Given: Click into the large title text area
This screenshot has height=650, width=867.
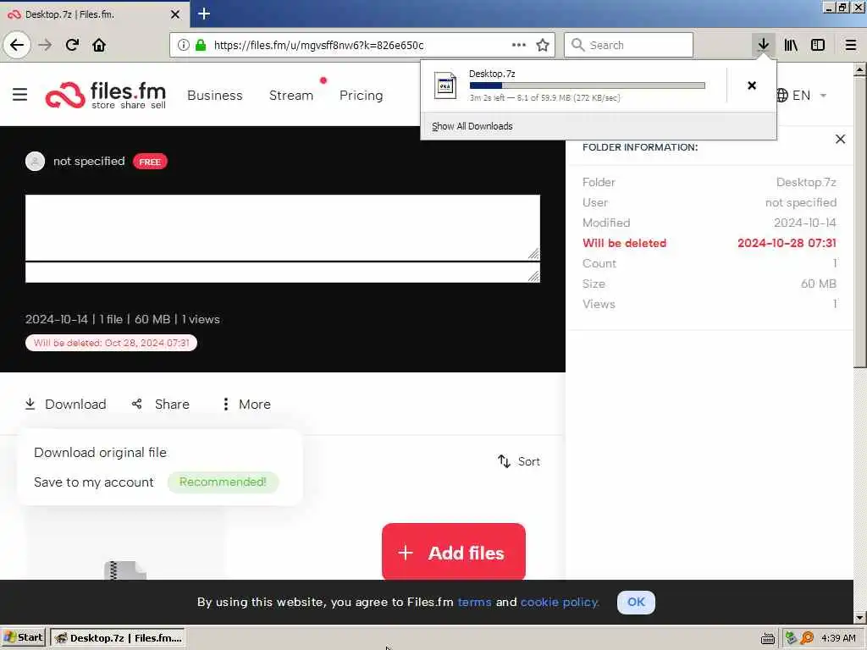Looking at the screenshot, I should coord(283,227).
